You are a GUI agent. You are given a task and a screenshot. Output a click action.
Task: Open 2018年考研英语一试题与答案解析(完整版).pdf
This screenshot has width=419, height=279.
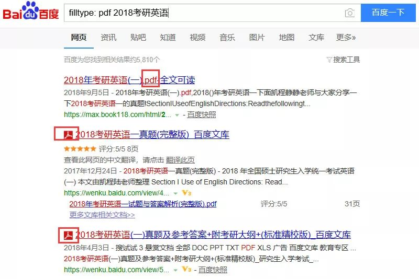(143, 204)
